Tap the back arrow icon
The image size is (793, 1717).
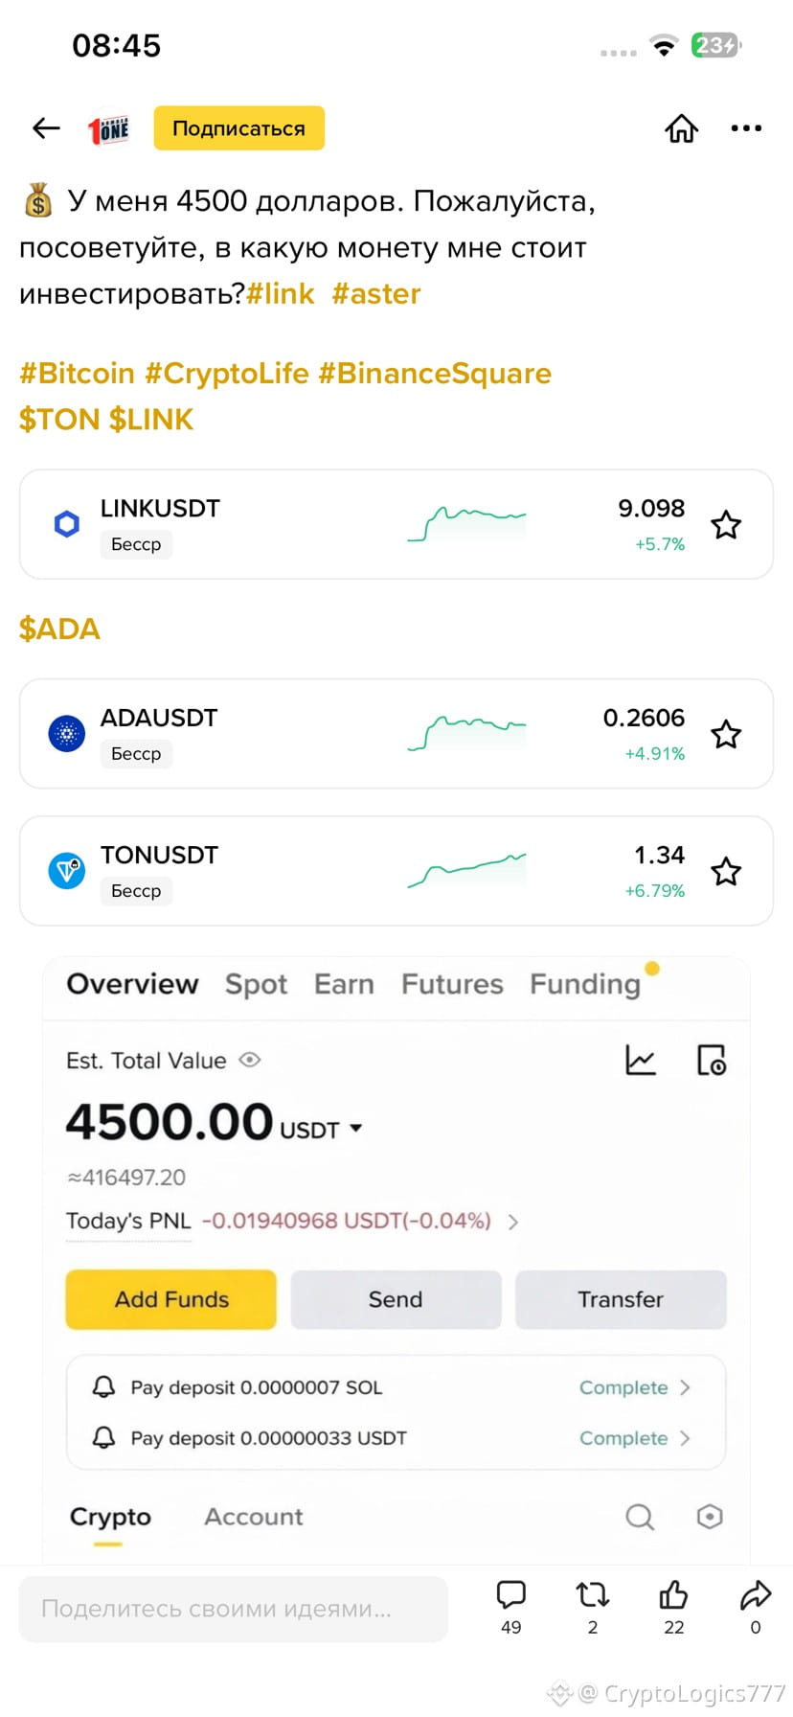46,128
